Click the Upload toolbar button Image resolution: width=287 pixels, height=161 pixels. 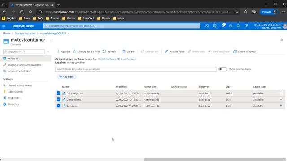pyautogui.click(x=63, y=51)
